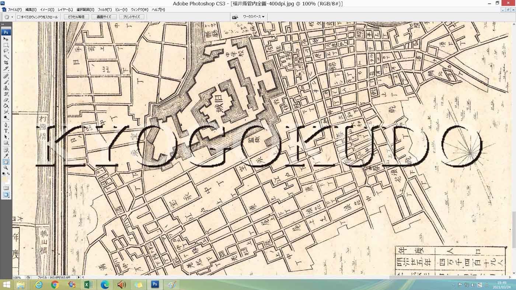Open the Windows Start button
Image resolution: width=516 pixels, height=290 pixels.
[x=6, y=284]
